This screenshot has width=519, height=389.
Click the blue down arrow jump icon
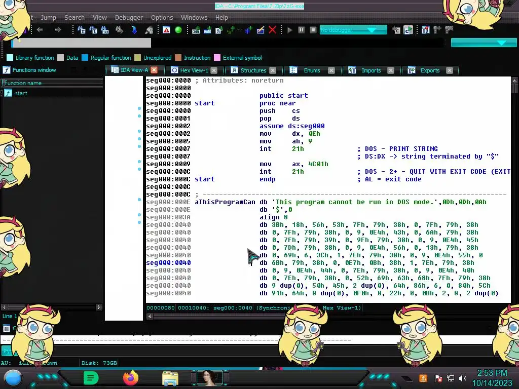[x=134, y=30]
